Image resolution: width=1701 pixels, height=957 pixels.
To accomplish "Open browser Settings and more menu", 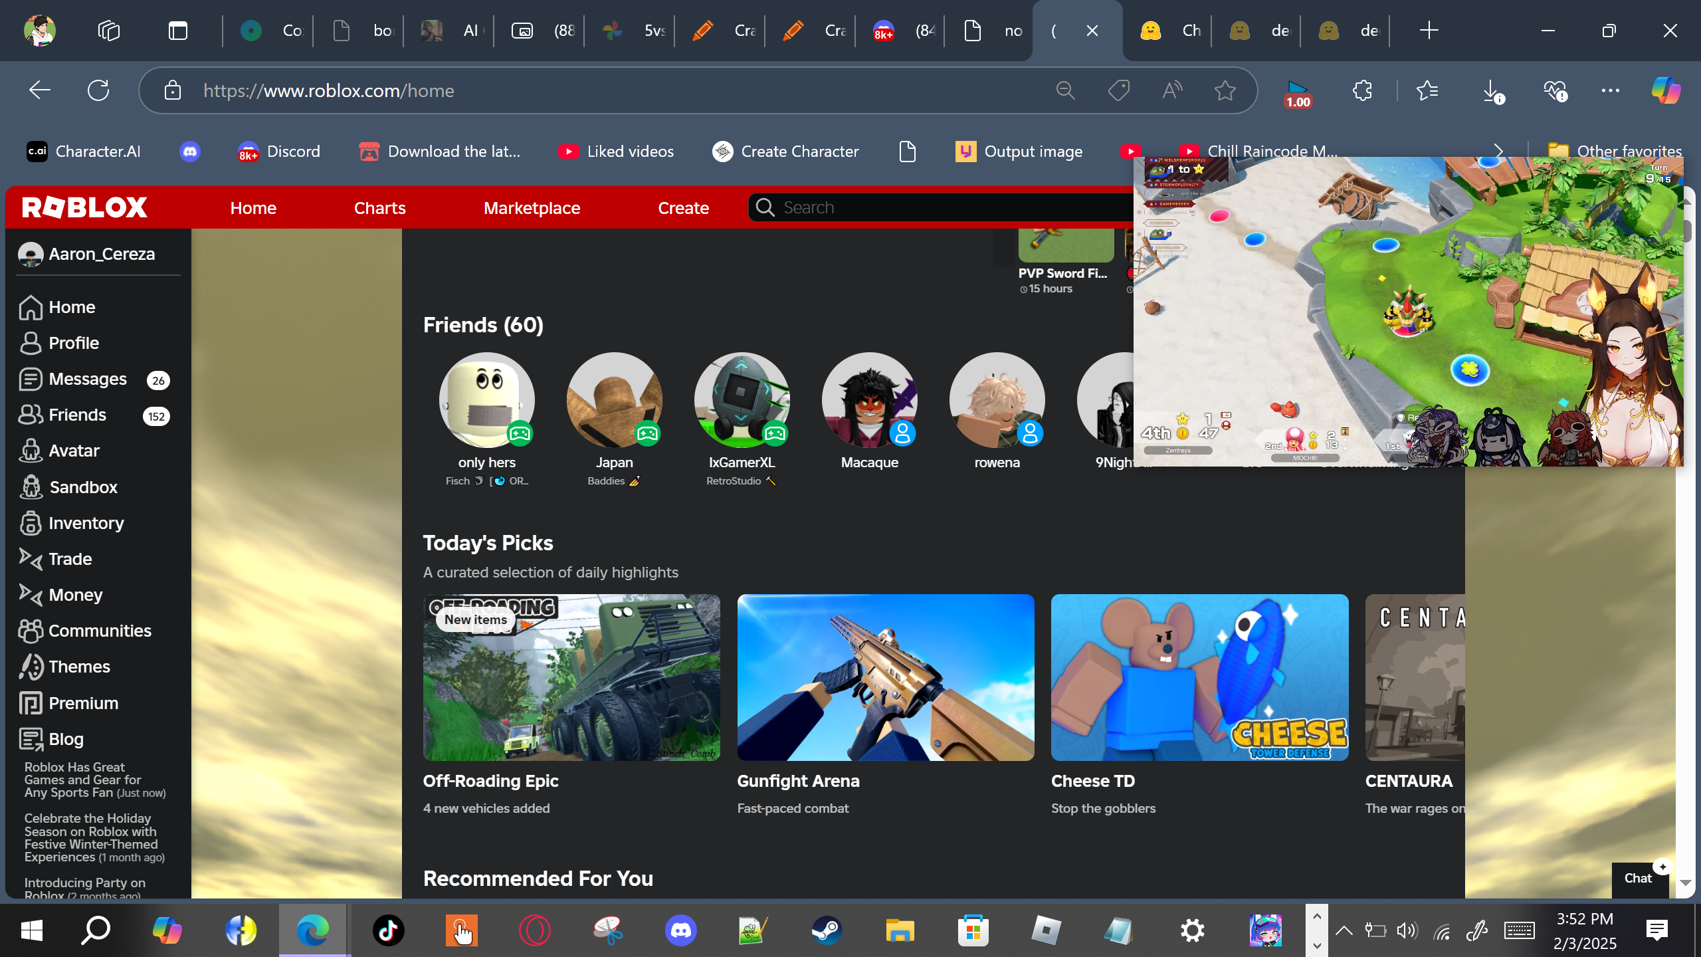I will coord(1611,90).
